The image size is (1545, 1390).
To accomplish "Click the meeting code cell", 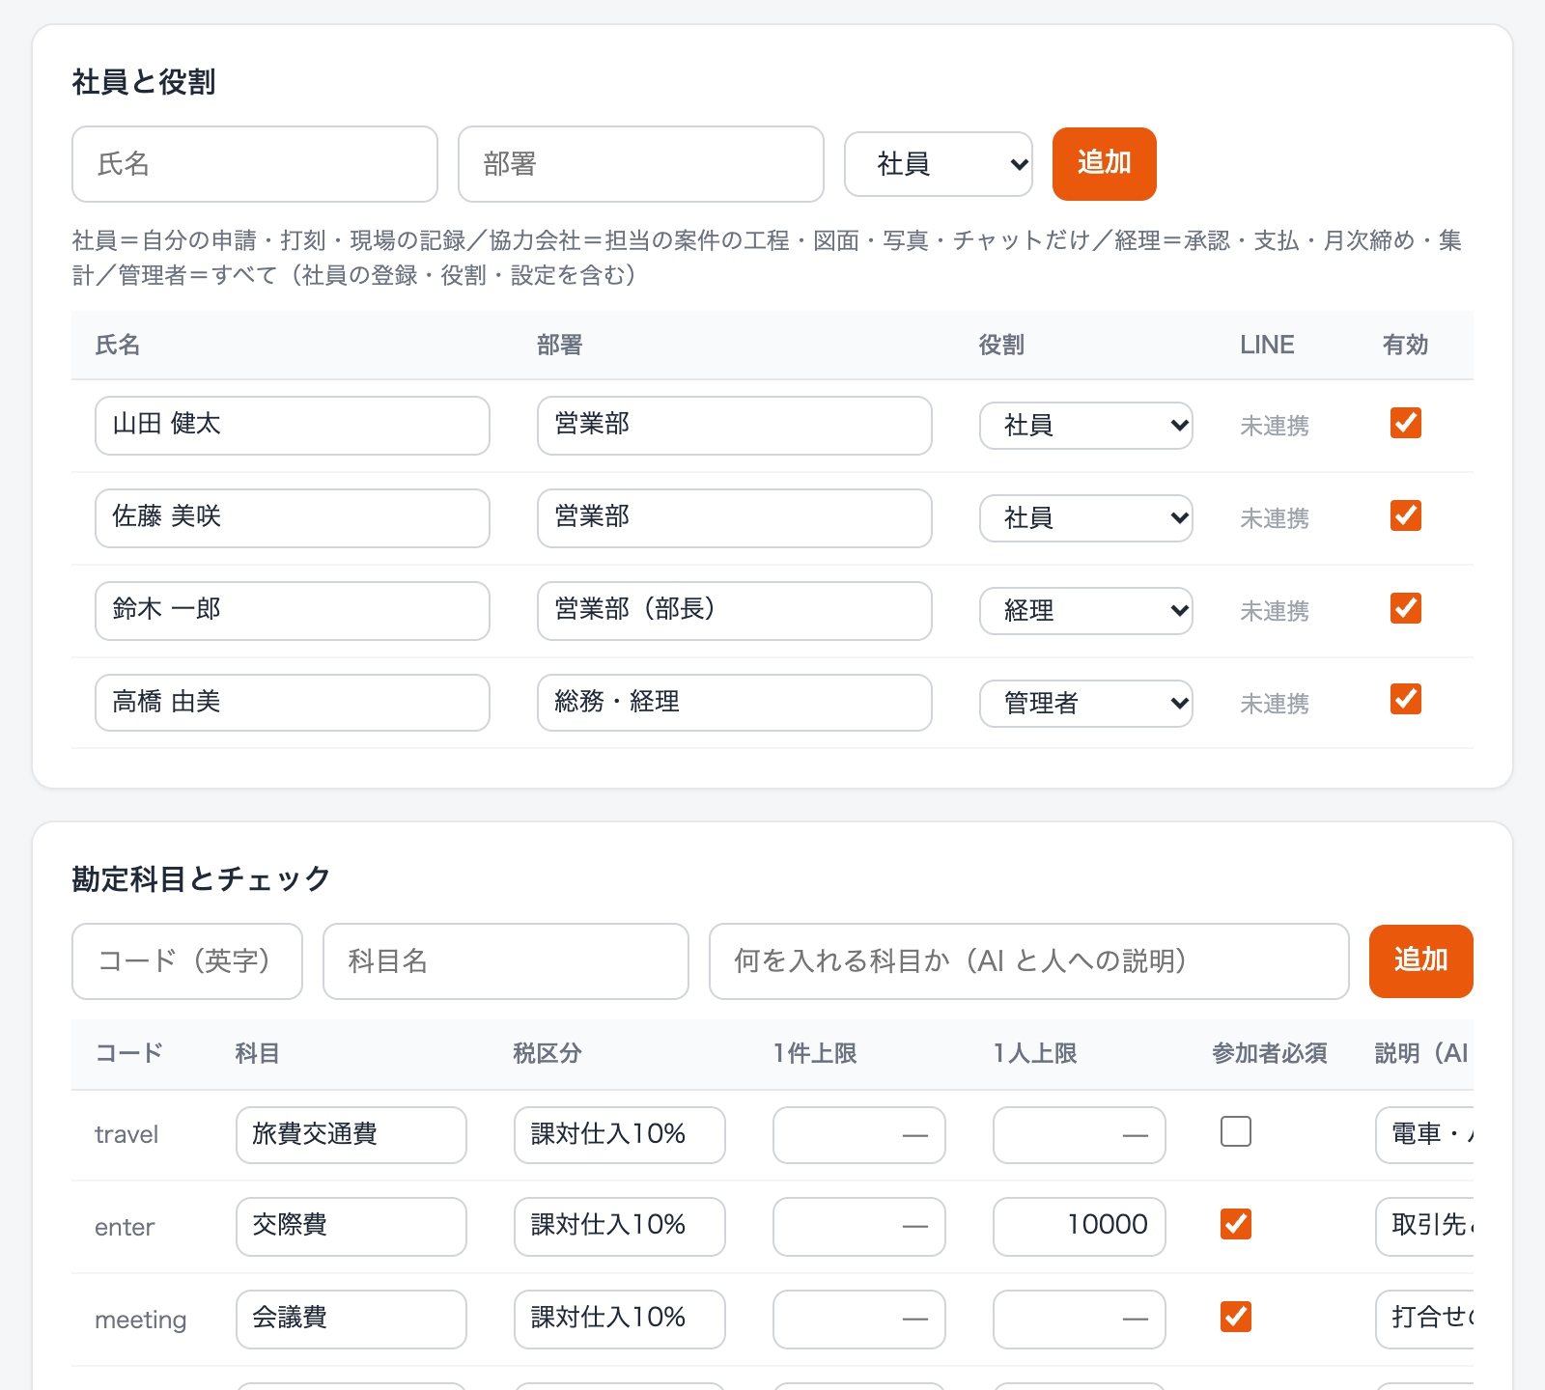I will [x=141, y=1320].
